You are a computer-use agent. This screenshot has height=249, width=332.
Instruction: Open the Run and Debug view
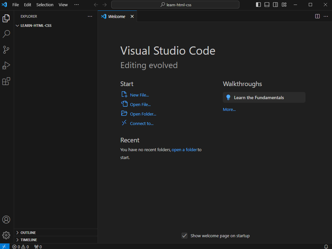[x=6, y=65]
